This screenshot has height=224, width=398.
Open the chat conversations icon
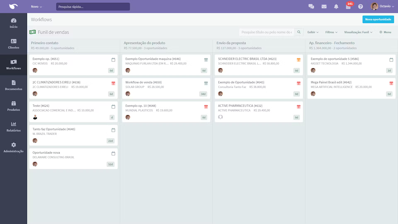(311, 6)
